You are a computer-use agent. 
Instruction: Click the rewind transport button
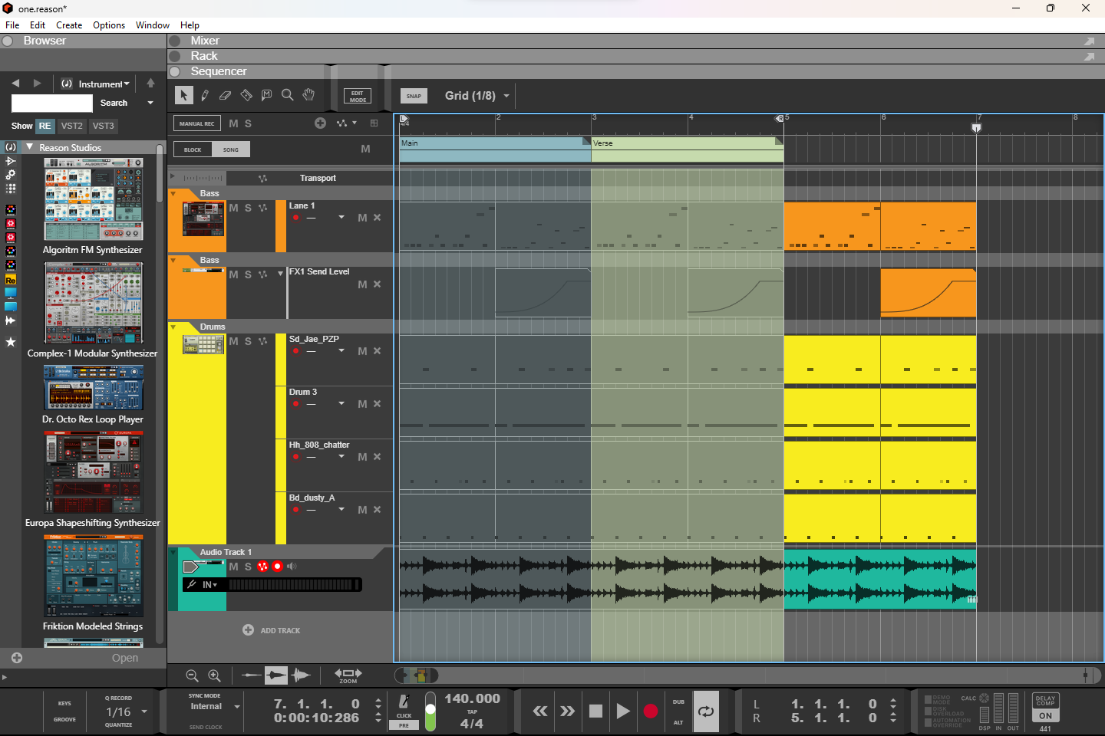540,711
